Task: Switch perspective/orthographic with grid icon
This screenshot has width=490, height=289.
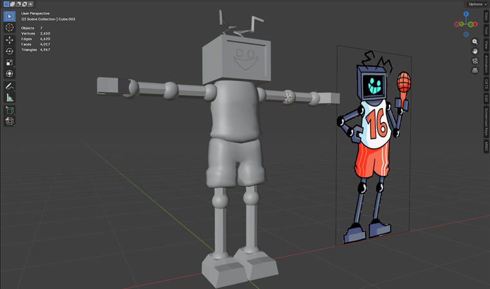Action: (475, 70)
